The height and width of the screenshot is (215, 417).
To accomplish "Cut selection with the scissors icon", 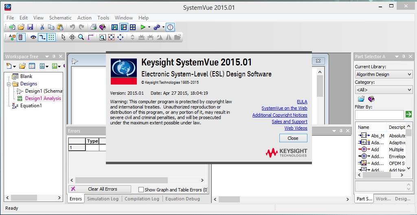I will coord(42,27).
